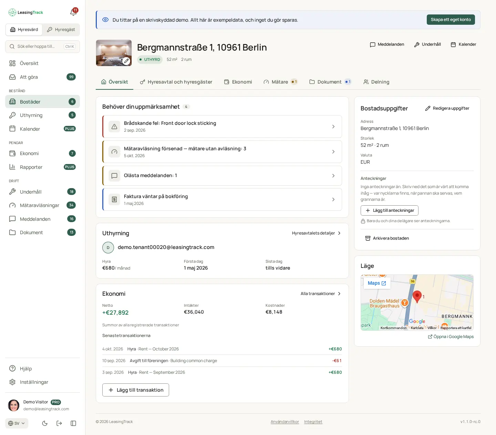Click Lägg till transaktion button
Viewport: 496px width, 435px height.
coord(136,390)
